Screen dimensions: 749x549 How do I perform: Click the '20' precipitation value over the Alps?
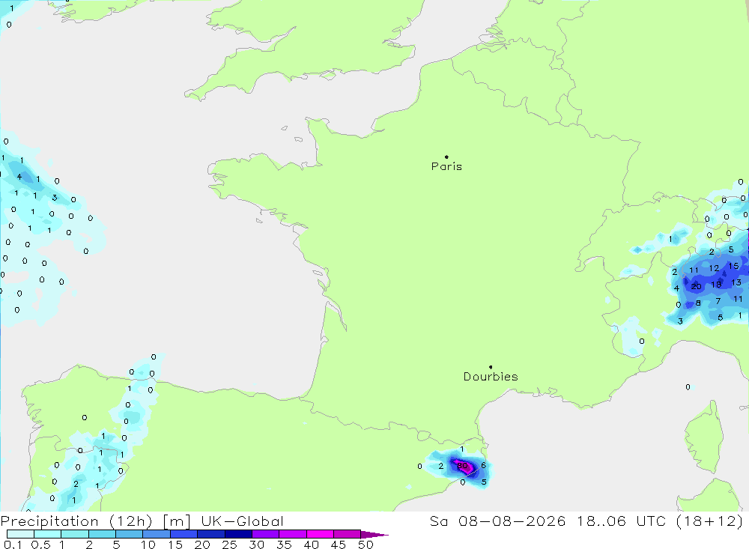click(x=696, y=286)
